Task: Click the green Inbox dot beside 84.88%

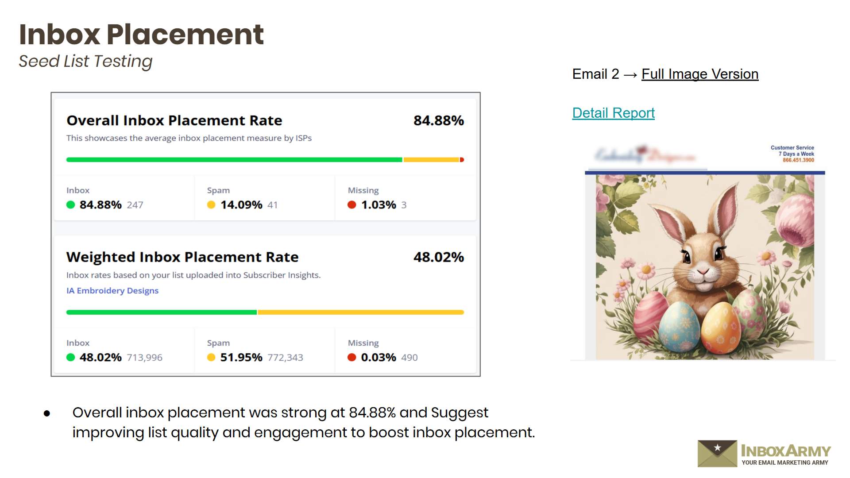Action: [70, 204]
